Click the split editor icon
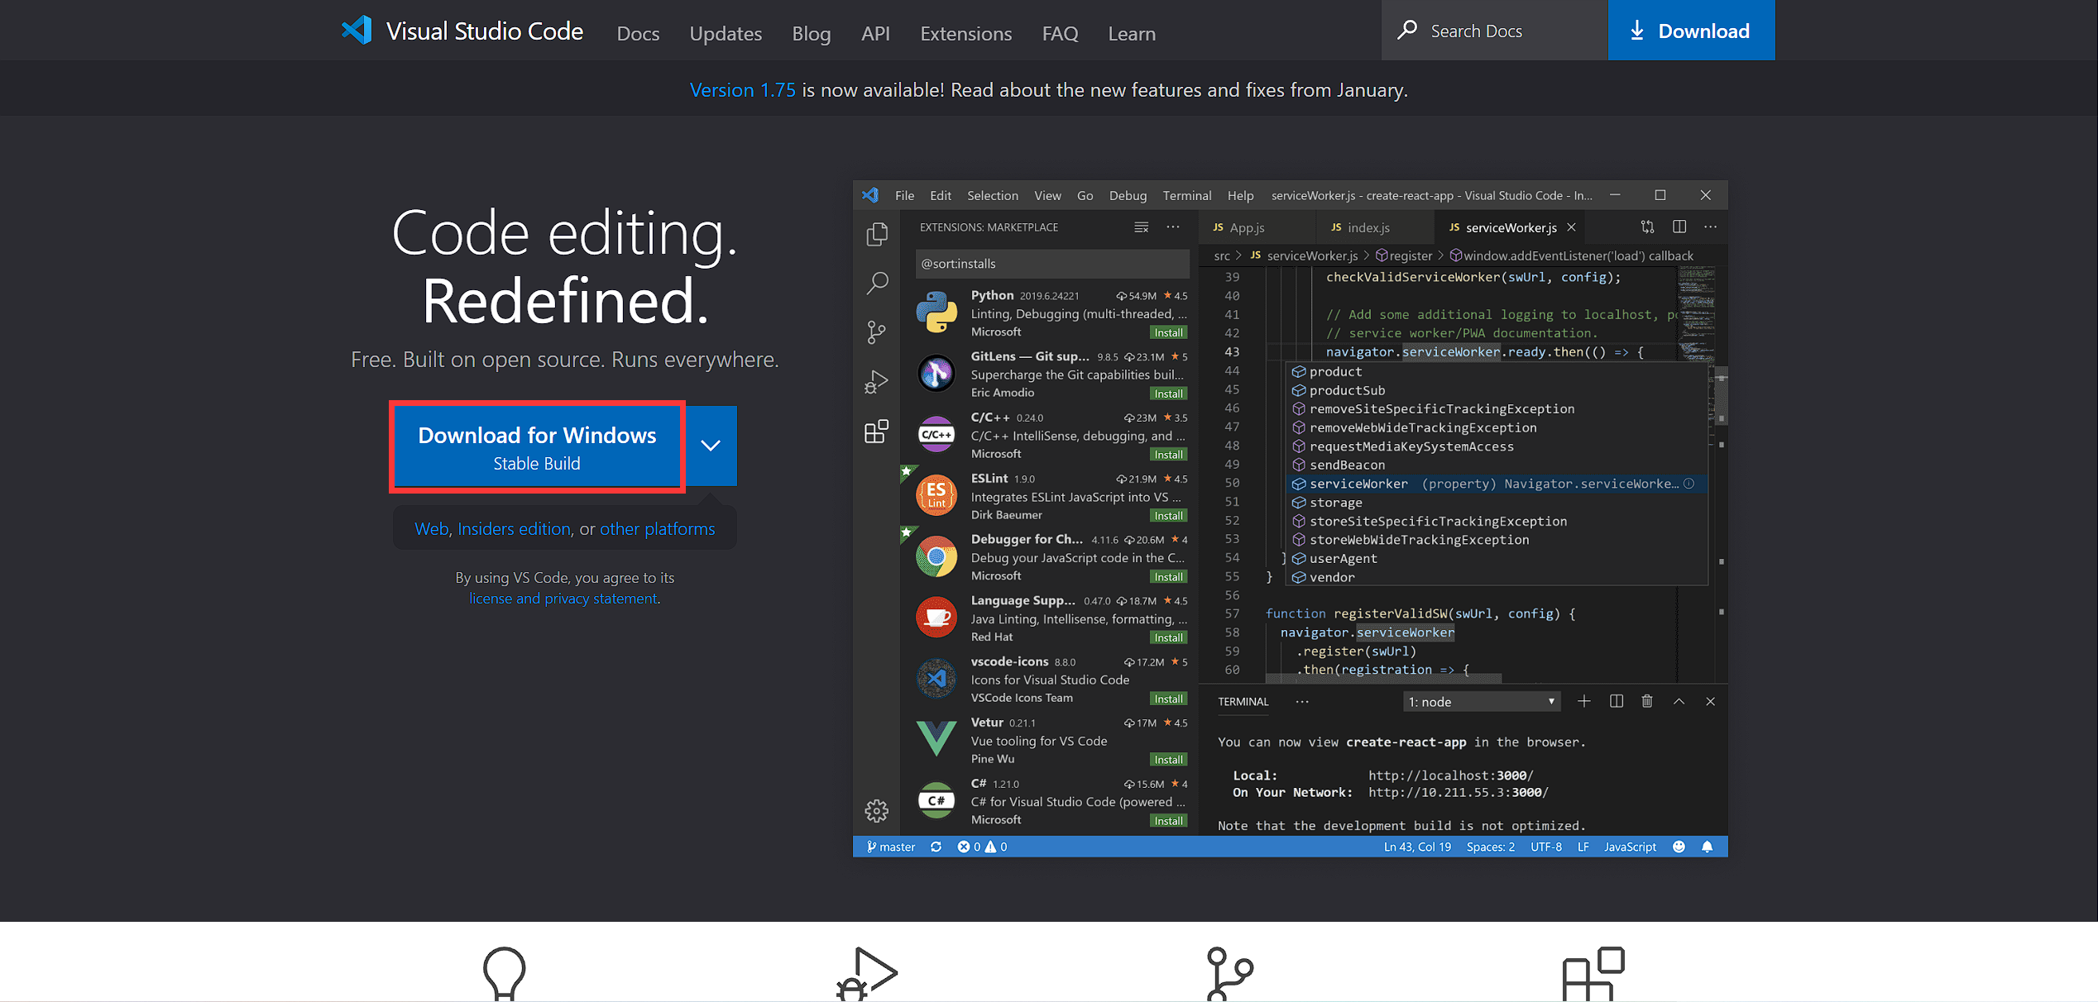2098x1002 pixels. tap(1679, 227)
